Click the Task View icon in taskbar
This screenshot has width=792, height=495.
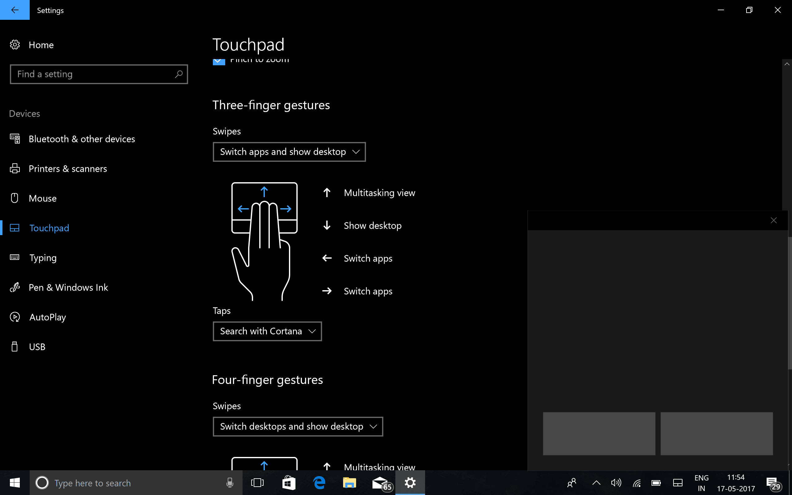[258, 482]
